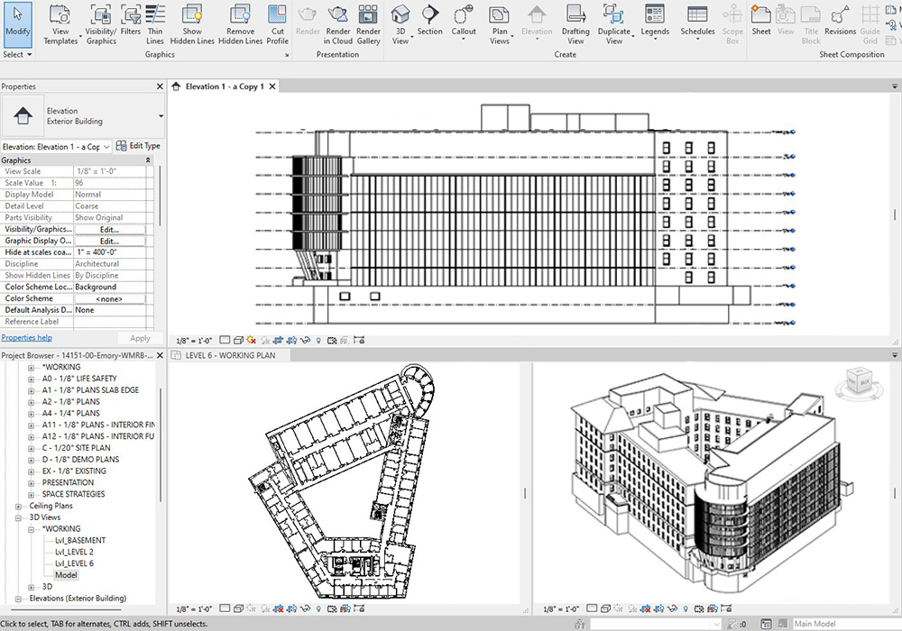
Task: Click Edit for Visibility/Graphics overrides
Action: click(x=109, y=230)
